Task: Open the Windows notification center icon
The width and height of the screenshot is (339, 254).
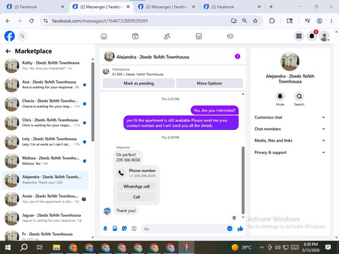Action: 328,247
